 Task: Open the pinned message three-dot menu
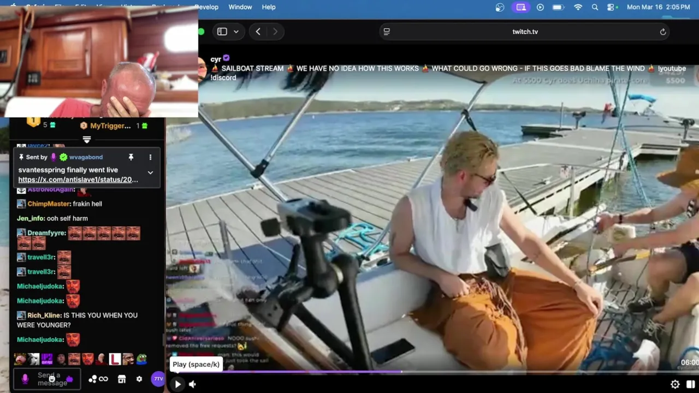pyautogui.click(x=150, y=157)
